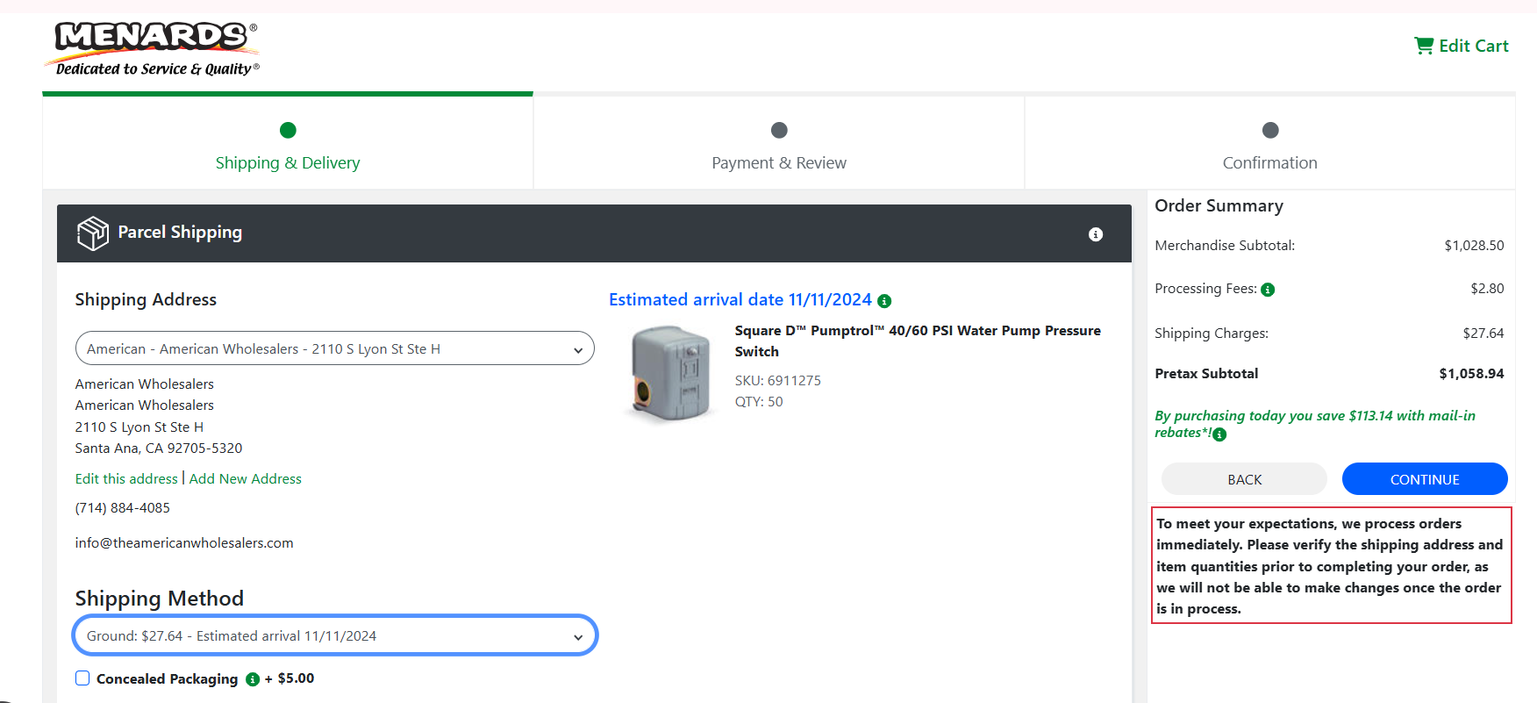Open the pressure switch product thumbnail
The image size is (1537, 703).
(671, 373)
